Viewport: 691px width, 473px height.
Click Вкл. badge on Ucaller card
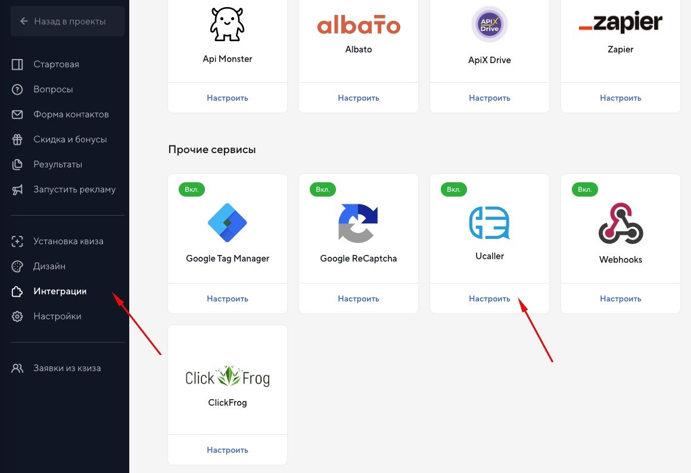(x=453, y=189)
